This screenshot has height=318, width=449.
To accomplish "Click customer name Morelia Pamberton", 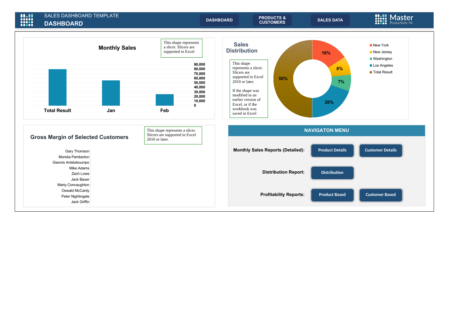I will (x=74, y=157).
